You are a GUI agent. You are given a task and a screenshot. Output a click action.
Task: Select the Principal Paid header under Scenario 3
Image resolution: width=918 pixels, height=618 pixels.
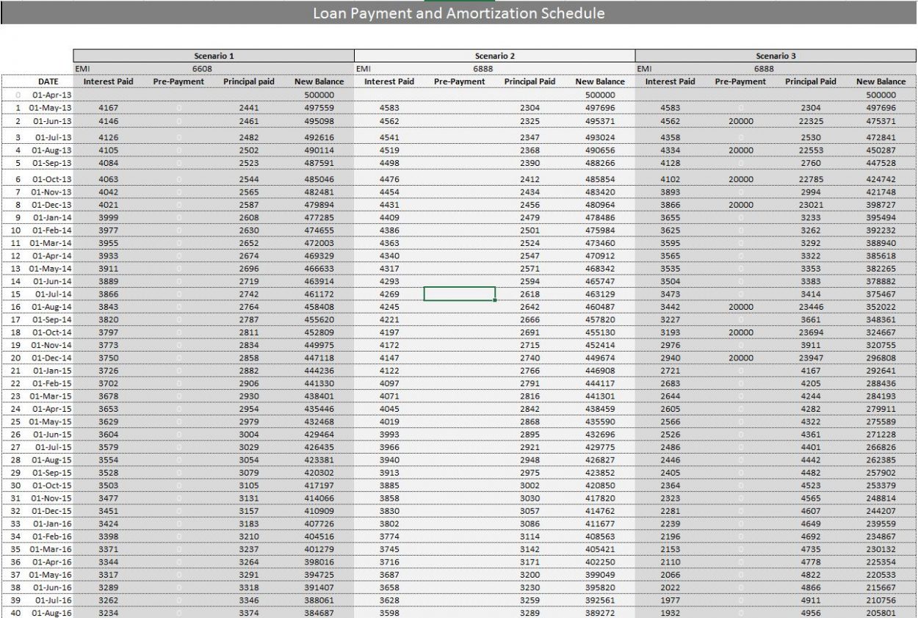click(810, 81)
